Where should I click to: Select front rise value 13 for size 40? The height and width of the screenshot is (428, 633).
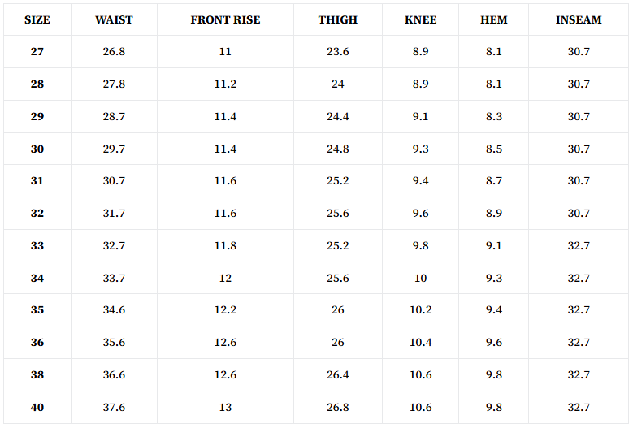click(x=225, y=408)
